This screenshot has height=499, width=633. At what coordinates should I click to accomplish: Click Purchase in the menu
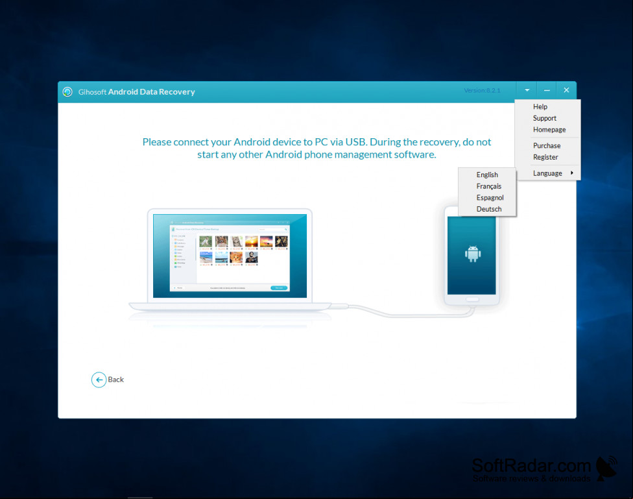click(547, 145)
